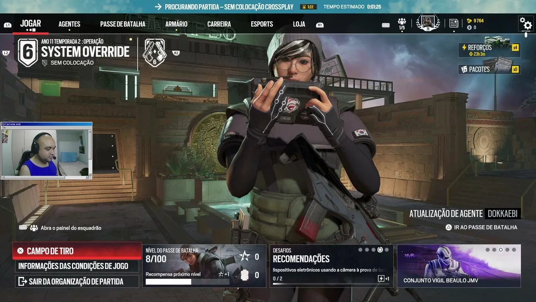Screen dimensions: 536x302
Task: Click Sair da Organização de Partida
Action: (x=77, y=281)
